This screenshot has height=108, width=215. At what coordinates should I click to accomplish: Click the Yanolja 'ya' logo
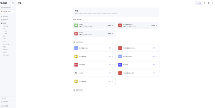[76, 34]
